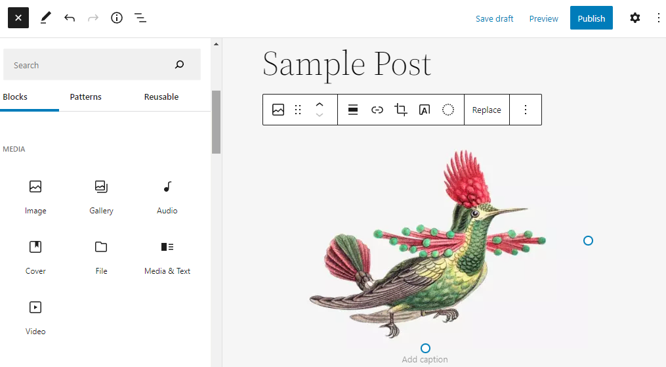
Task: Add text over image icon
Action: pyautogui.click(x=425, y=110)
